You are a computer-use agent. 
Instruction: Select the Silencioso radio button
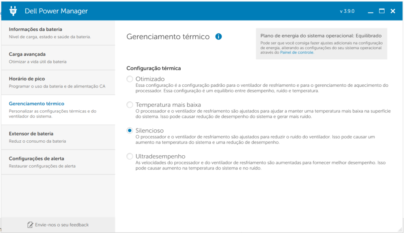pyautogui.click(x=129, y=130)
